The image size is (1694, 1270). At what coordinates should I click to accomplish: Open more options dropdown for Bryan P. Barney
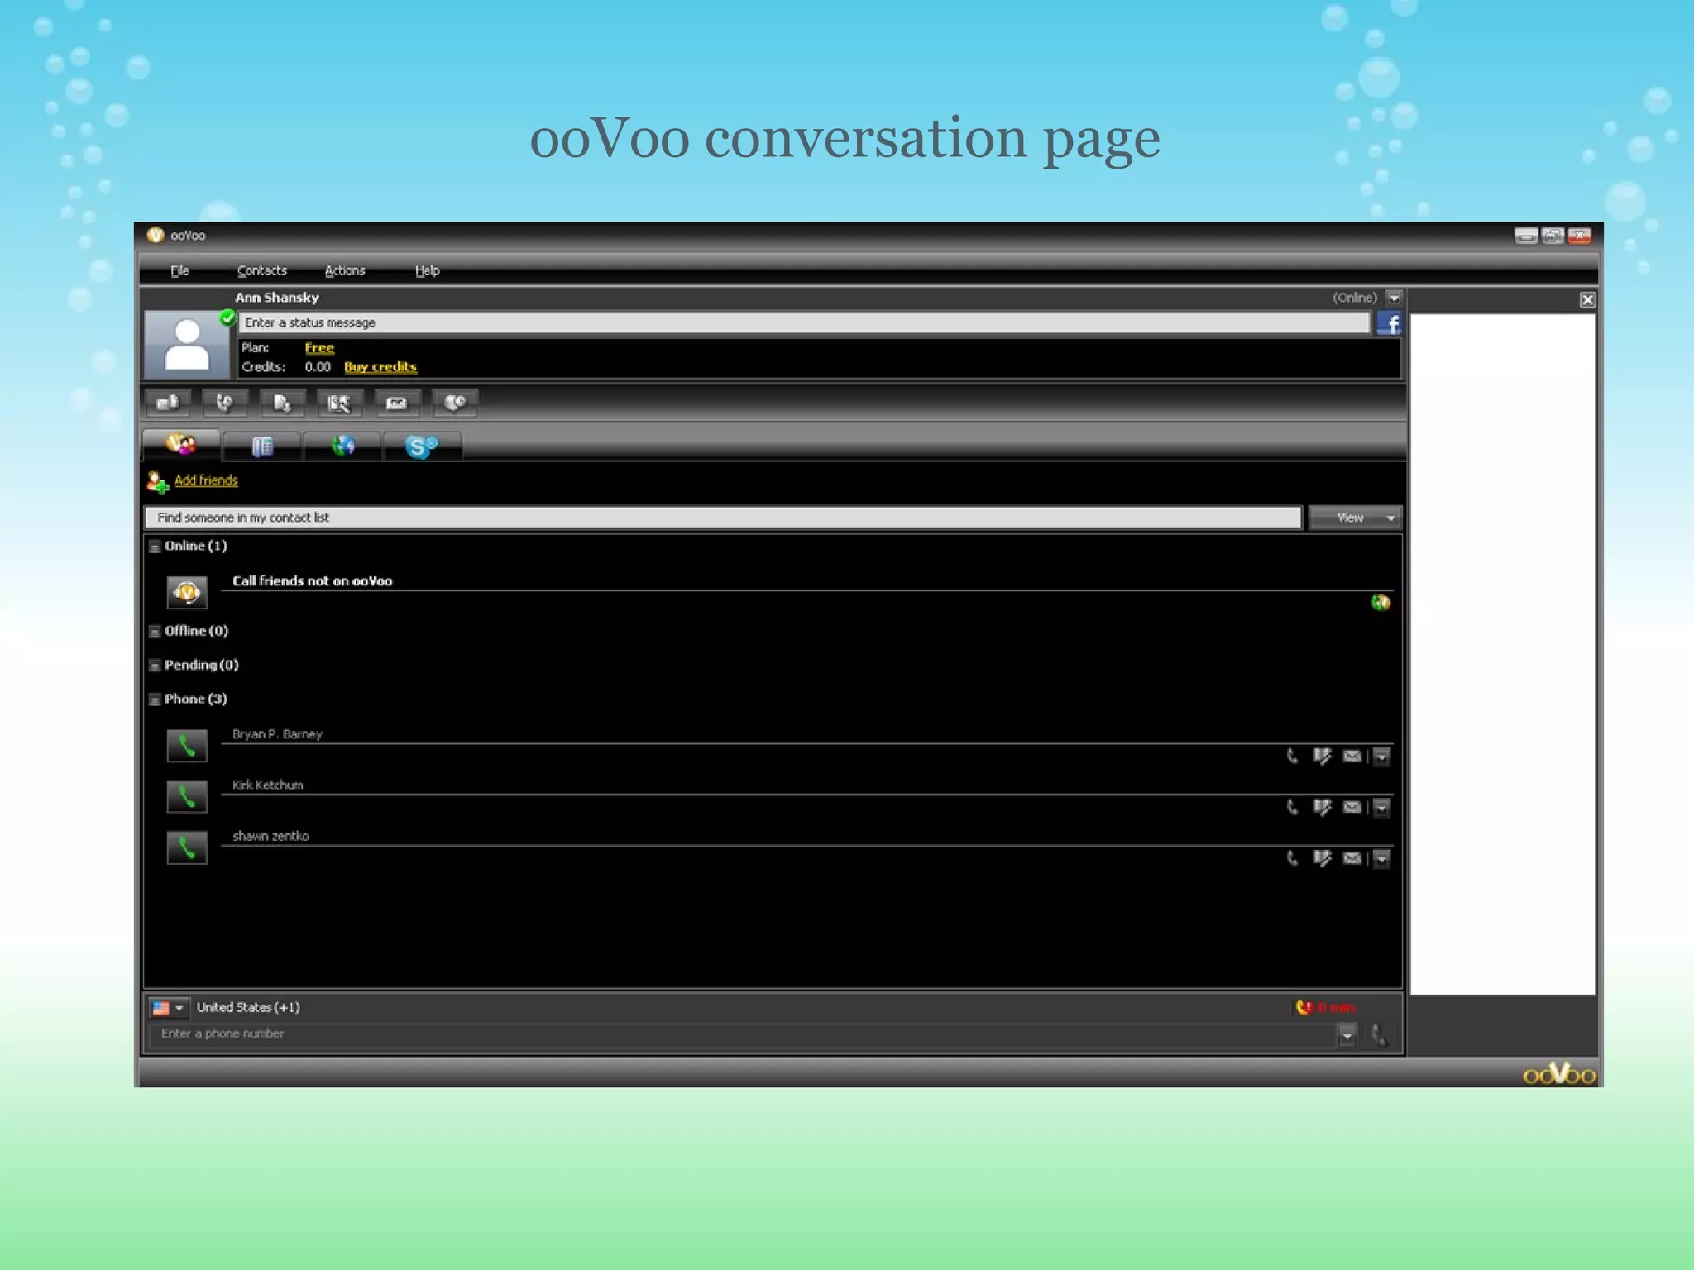(x=1382, y=757)
